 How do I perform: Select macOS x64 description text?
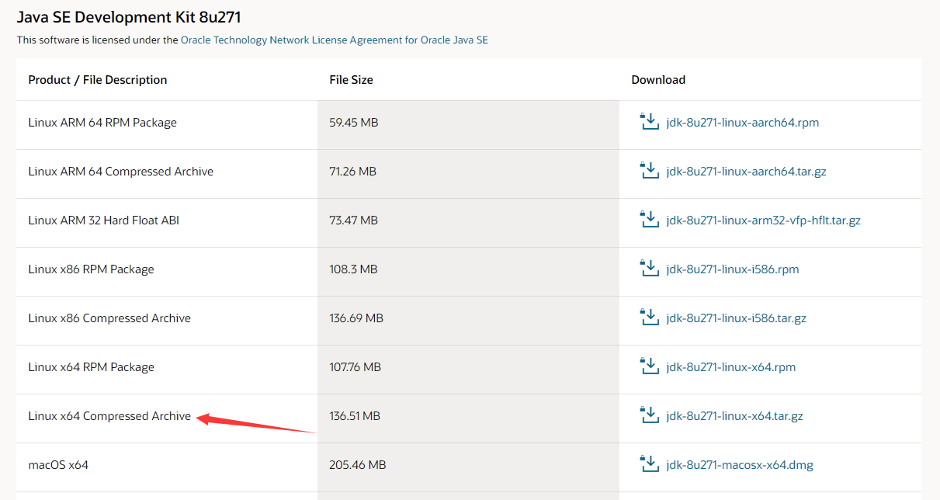[x=58, y=465]
